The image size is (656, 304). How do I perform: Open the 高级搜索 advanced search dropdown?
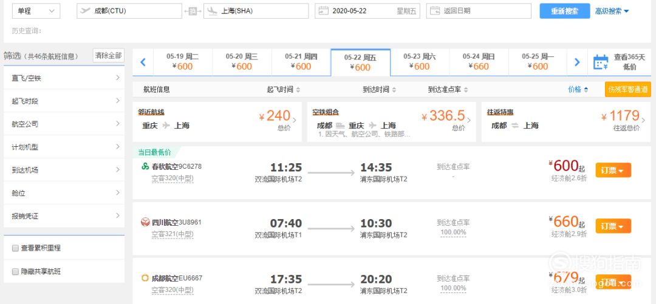coord(612,11)
